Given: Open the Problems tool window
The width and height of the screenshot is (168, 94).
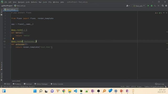Looking at the screenshot, I should tap(17, 84).
